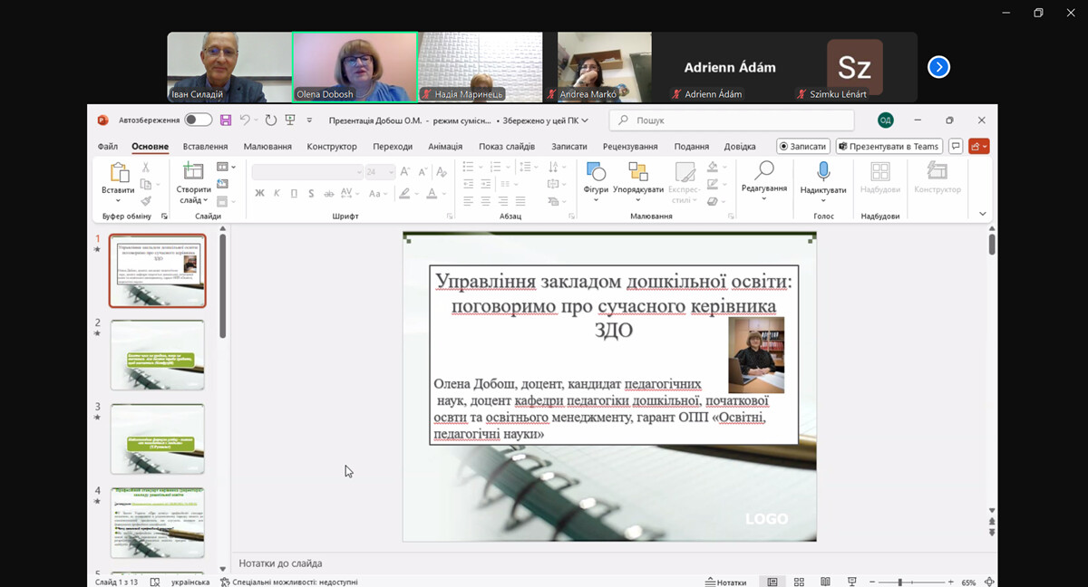Switch to slide sorter view in status bar
The image size is (1088, 587).
799,582
